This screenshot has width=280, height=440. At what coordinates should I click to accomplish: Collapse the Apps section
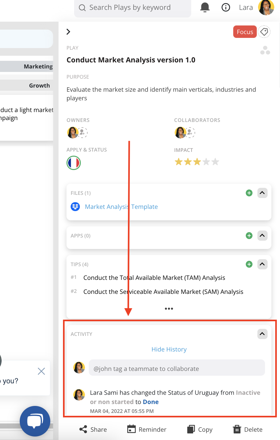tap(262, 236)
